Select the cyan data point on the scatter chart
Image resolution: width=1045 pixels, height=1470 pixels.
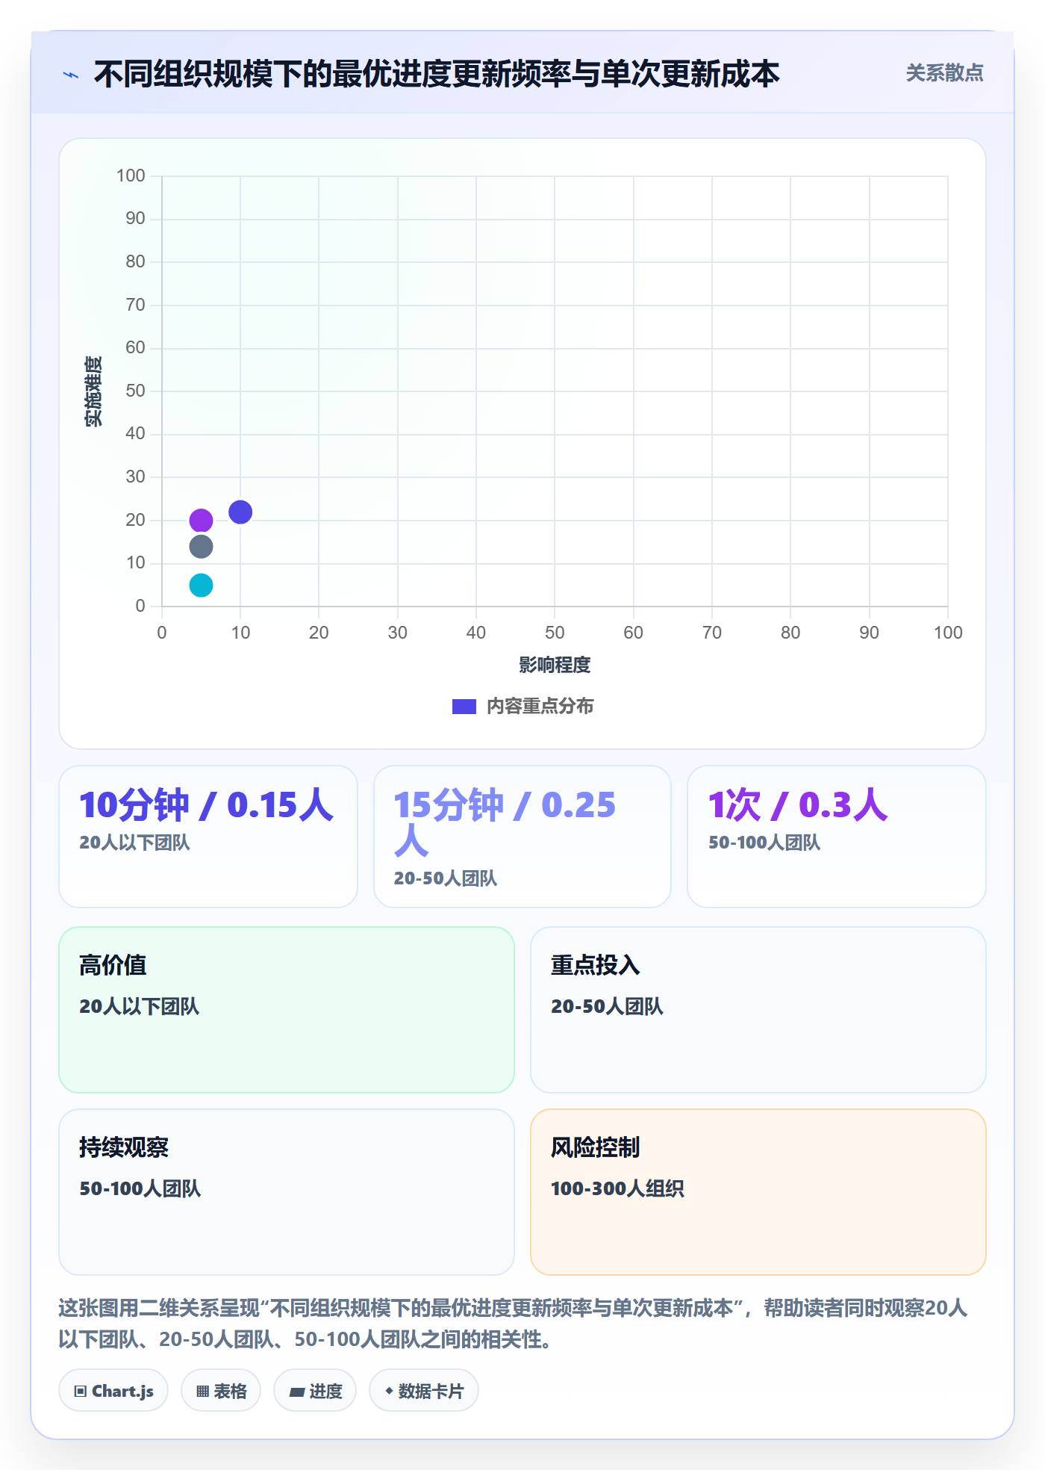201,585
